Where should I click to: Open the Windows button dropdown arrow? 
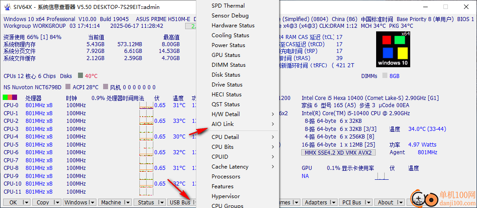pyautogui.click(x=92, y=202)
